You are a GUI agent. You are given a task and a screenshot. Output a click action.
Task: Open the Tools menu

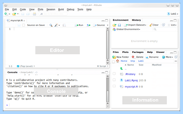[x=80, y=9]
